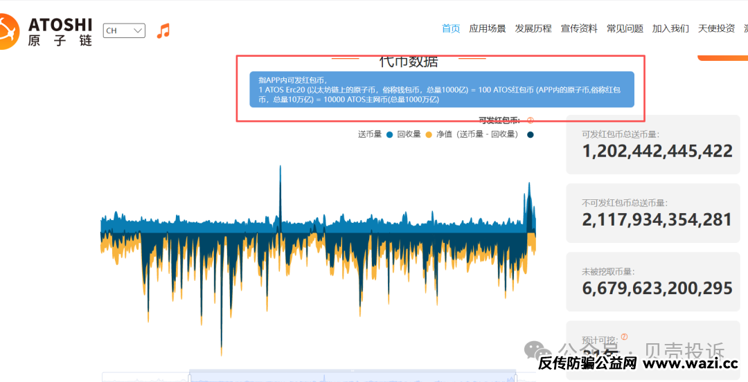
Task: Toggle 回收量 series via orange legend dot
Action: point(429,135)
